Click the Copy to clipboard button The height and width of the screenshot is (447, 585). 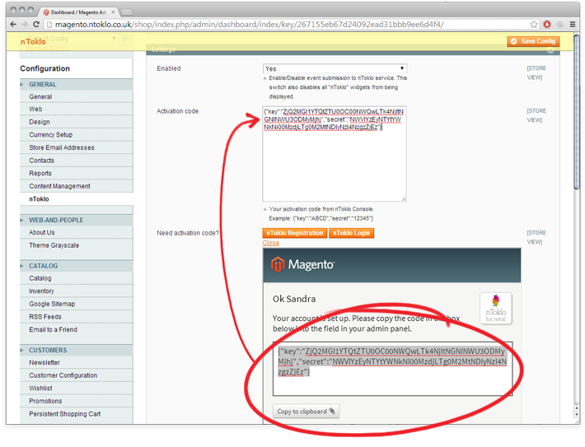[x=306, y=412]
